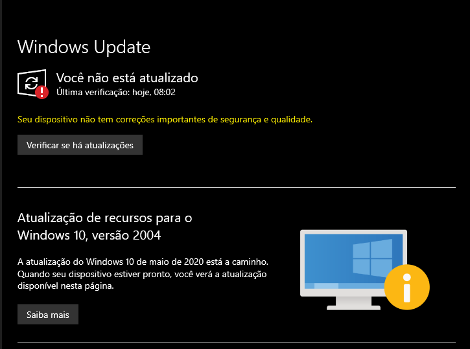Image resolution: width=470 pixels, height=349 pixels.
Task: Click the taskbar strip in the monitor illustration
Action: [x=345, y=286]
